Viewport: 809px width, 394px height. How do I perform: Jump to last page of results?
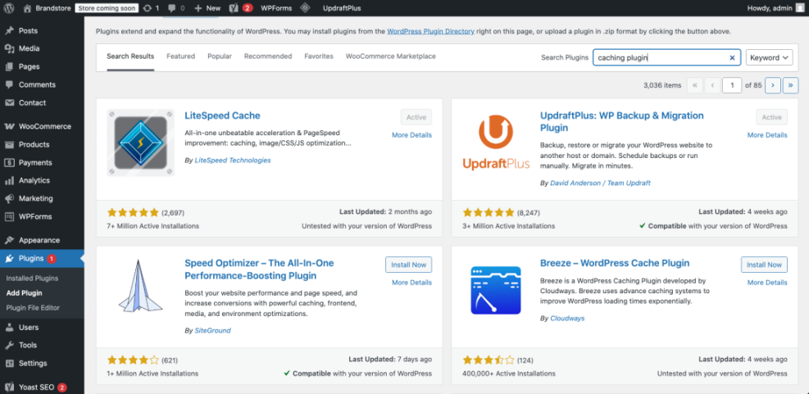click(x=790, y=85)
